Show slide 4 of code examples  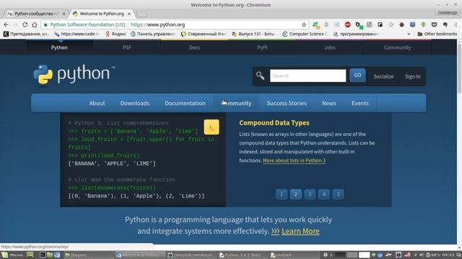[324, 194]
